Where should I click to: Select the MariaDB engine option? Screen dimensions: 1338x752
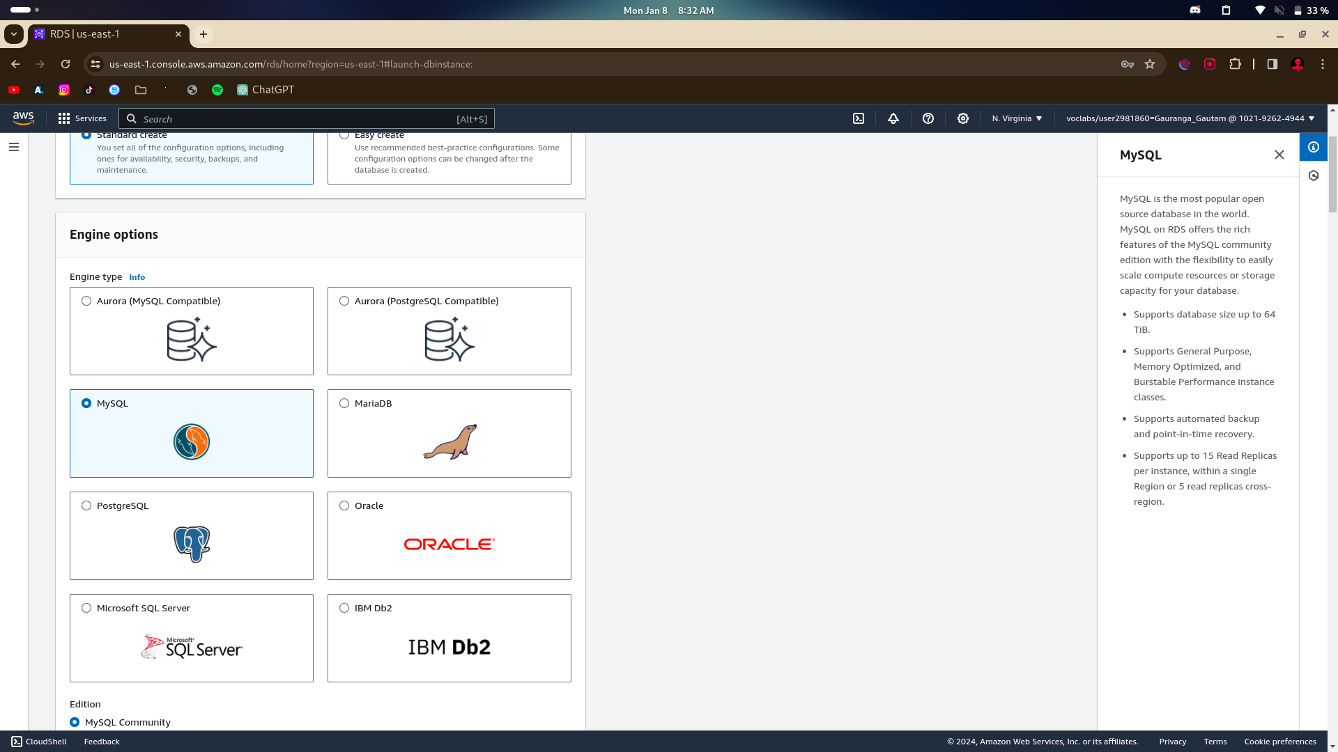[344, 403]
